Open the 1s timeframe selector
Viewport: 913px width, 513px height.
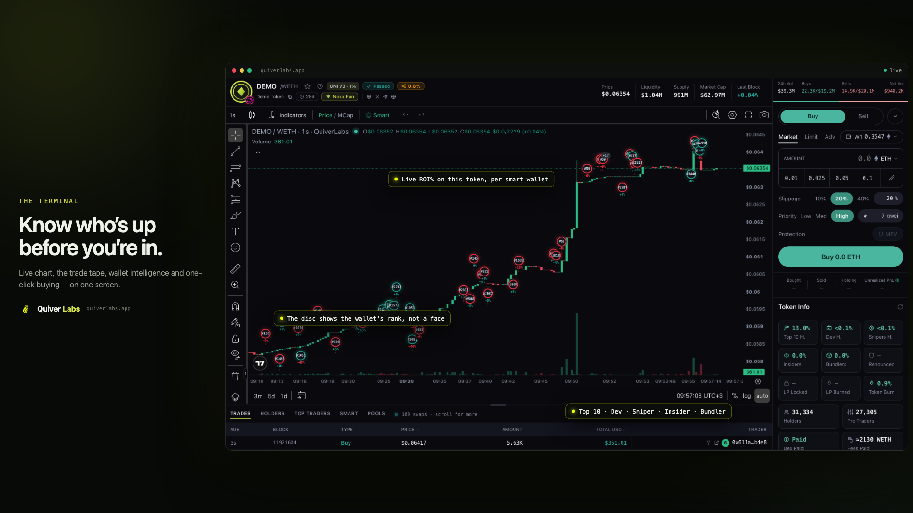click(233, 115)
